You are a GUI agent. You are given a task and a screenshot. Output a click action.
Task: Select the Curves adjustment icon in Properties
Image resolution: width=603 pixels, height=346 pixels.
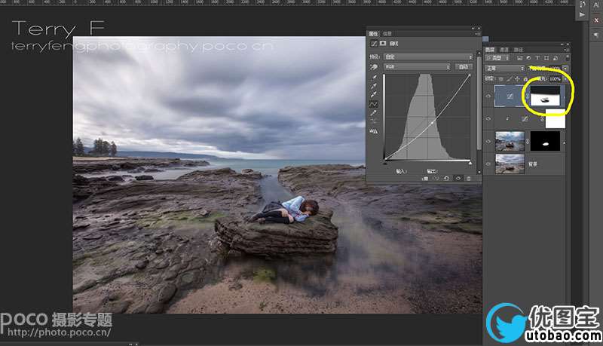coord(374,44)
